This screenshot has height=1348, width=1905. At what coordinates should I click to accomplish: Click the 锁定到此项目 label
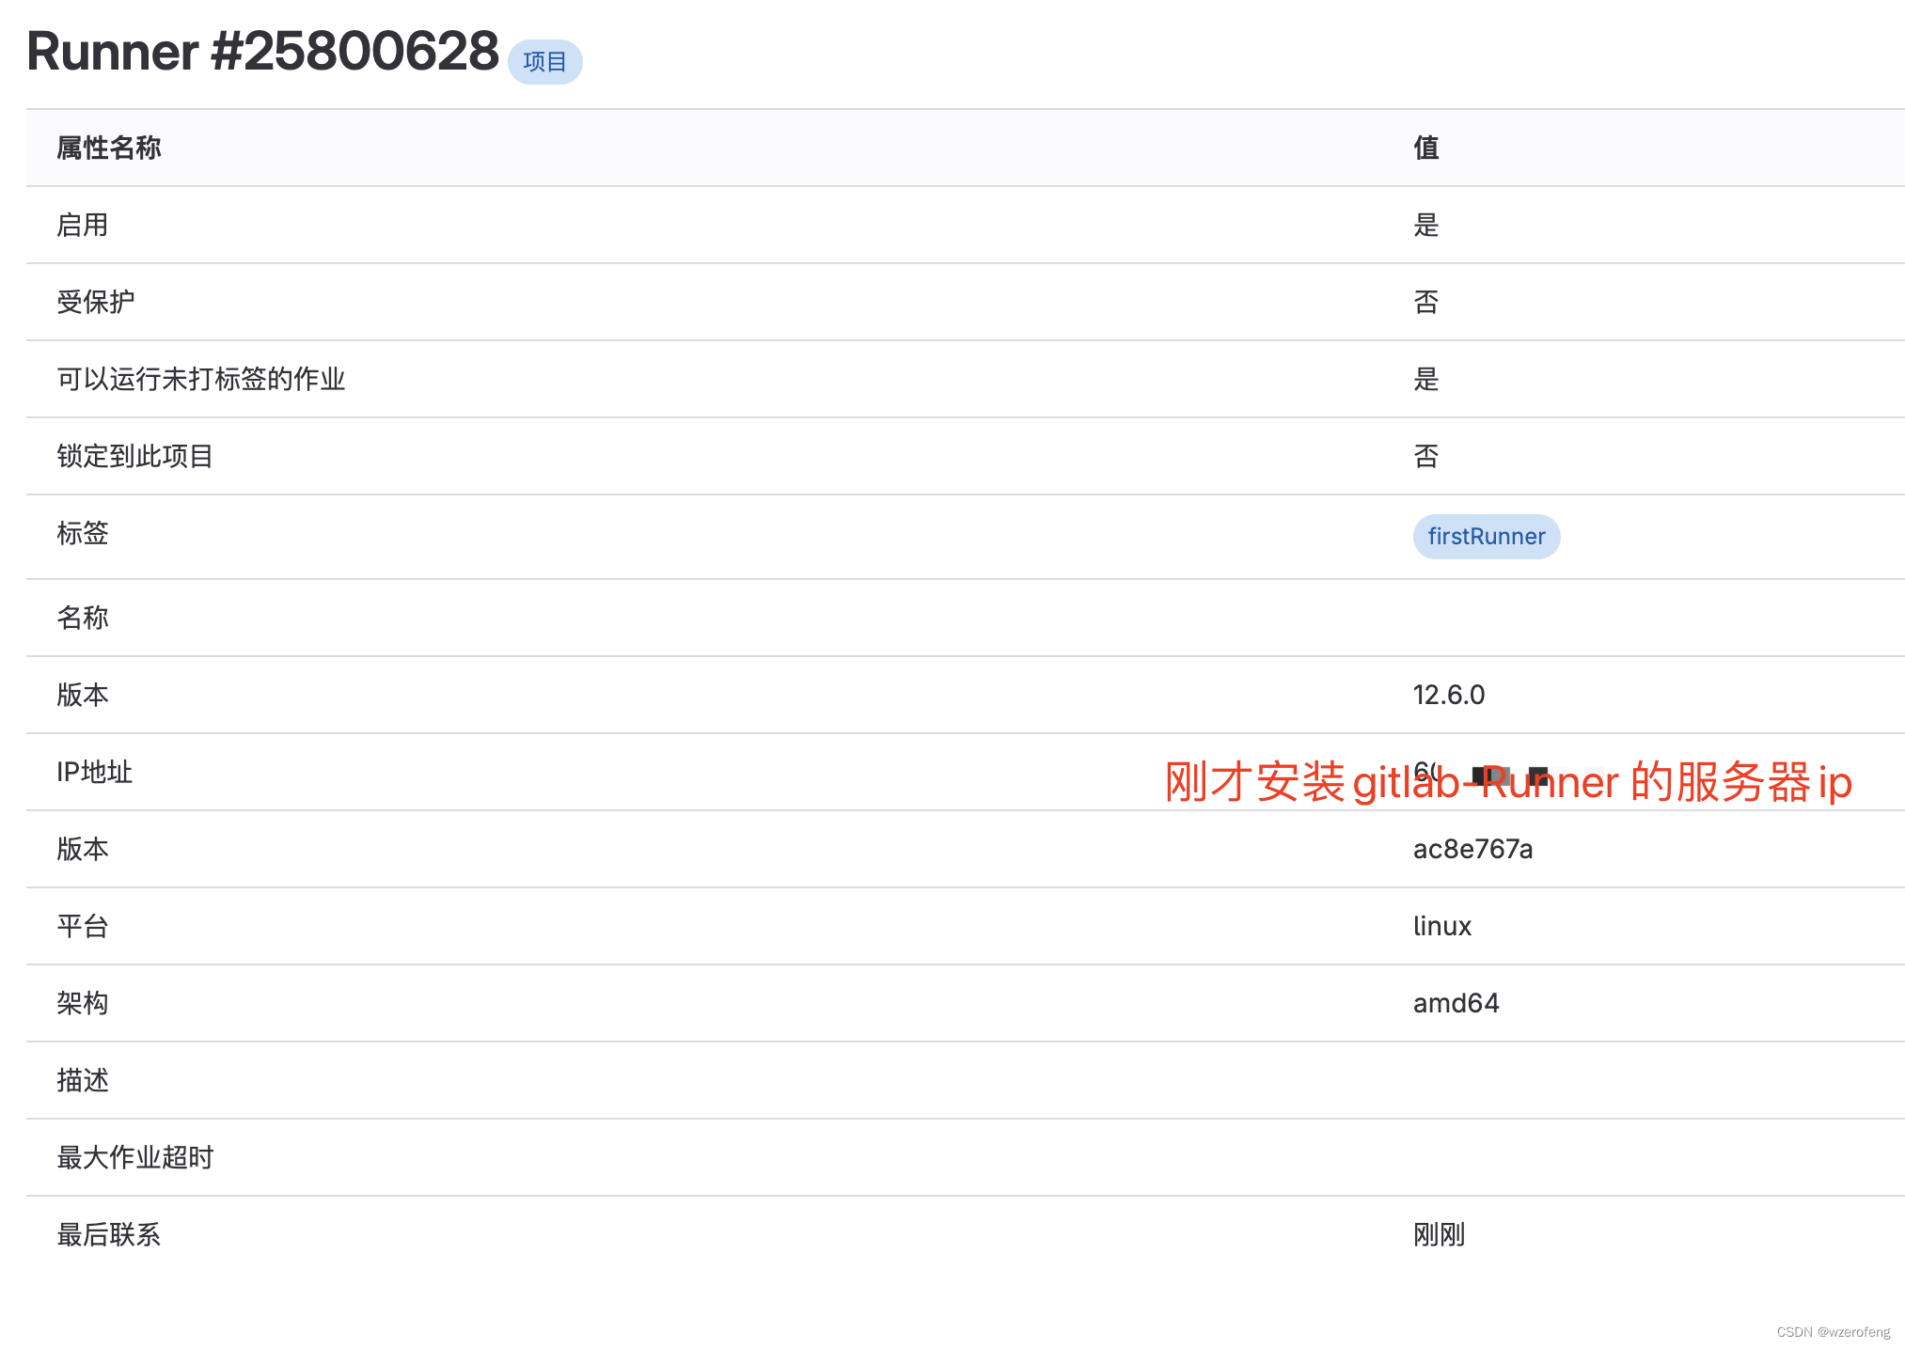pos(135,456)
